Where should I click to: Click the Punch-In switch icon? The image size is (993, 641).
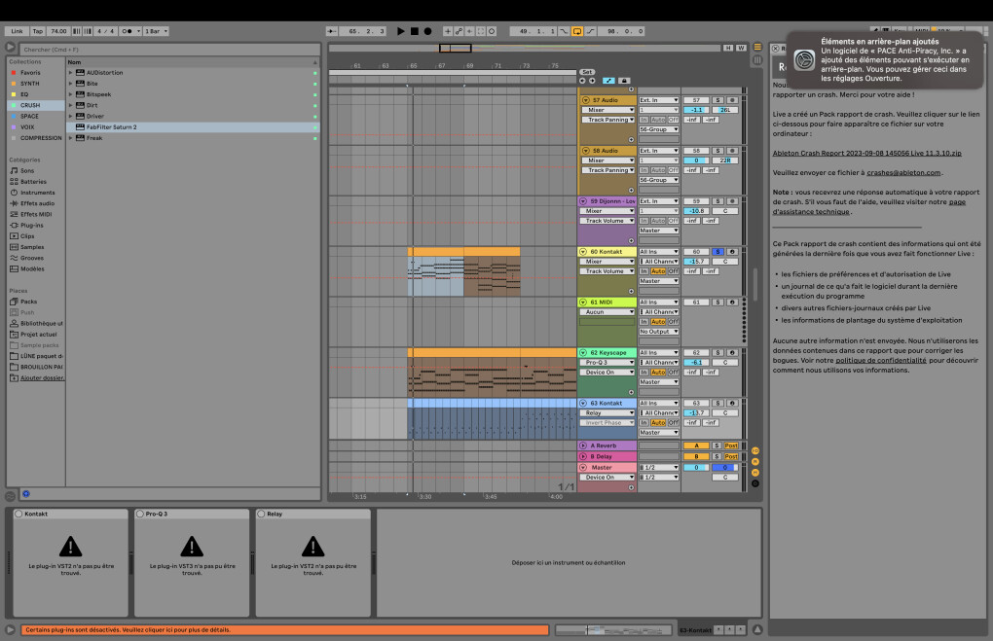click(x=564, y=31)
